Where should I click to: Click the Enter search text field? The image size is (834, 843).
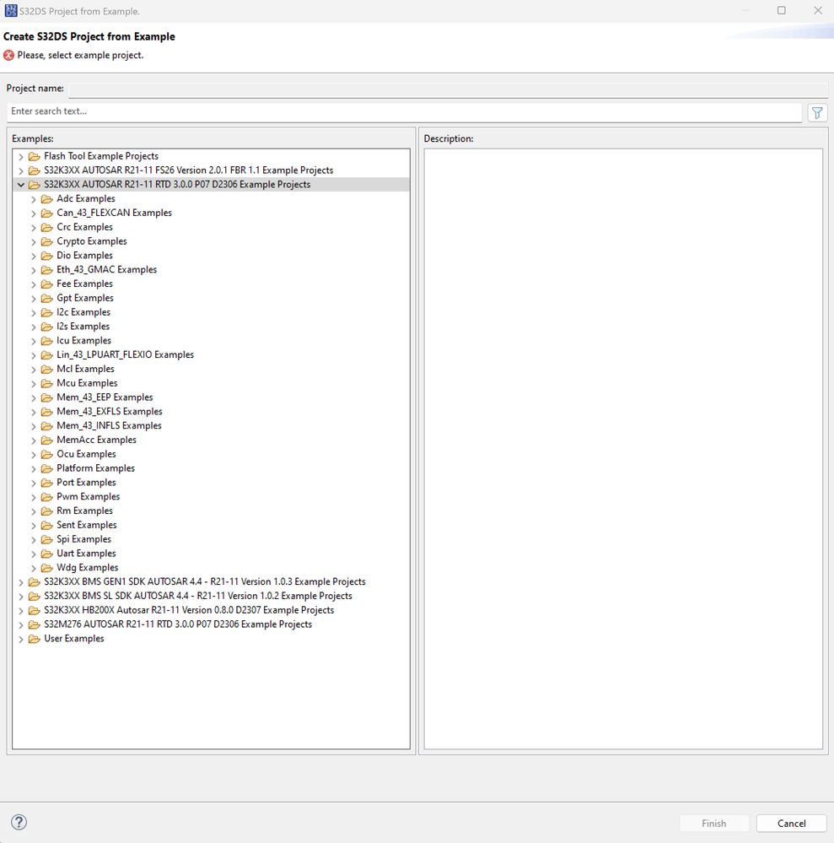click(404, 112)
